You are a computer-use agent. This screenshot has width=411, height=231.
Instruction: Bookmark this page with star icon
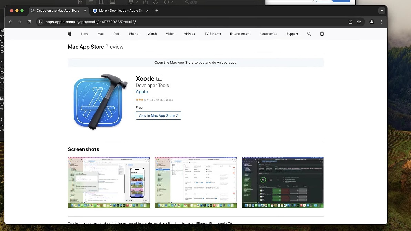(359, 22)
